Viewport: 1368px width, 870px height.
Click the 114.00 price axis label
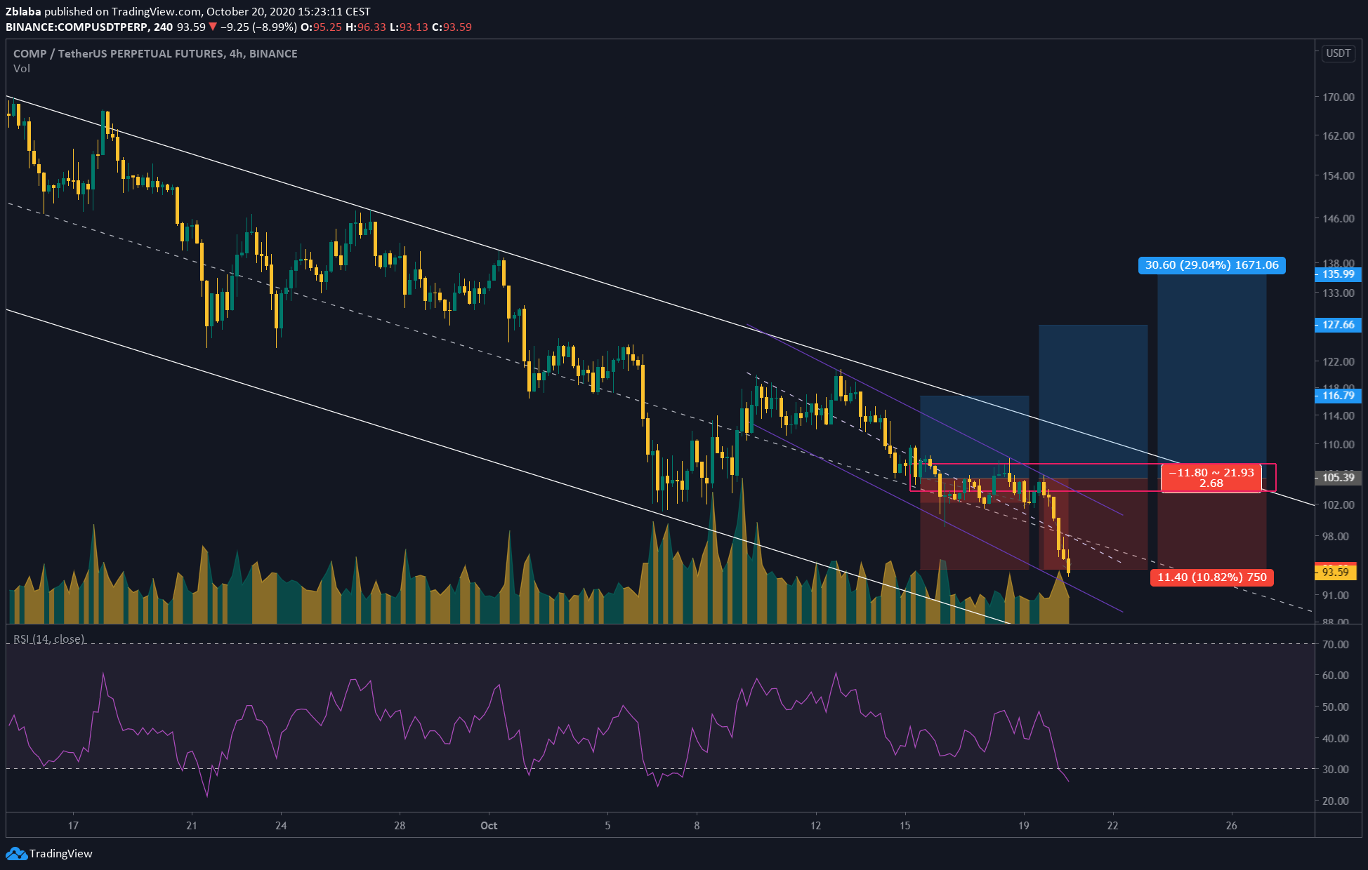tap(1339, 416)
